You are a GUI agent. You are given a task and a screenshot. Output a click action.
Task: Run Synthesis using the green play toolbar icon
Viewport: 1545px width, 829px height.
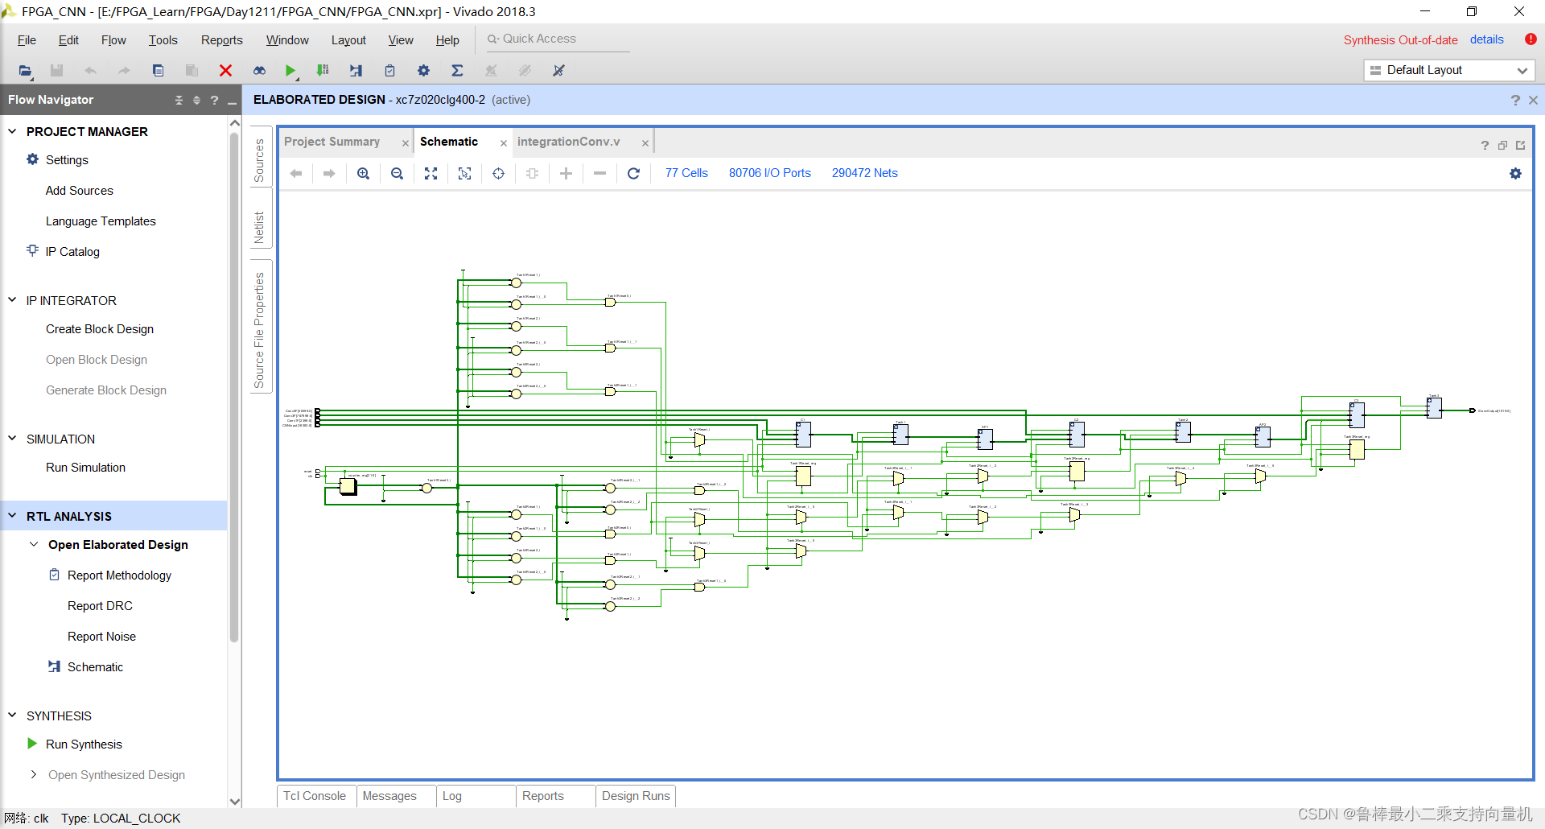pyautogui.click(x=291, y=71)
